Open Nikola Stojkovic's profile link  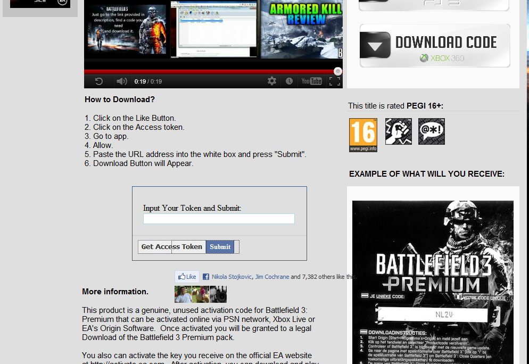232,277
